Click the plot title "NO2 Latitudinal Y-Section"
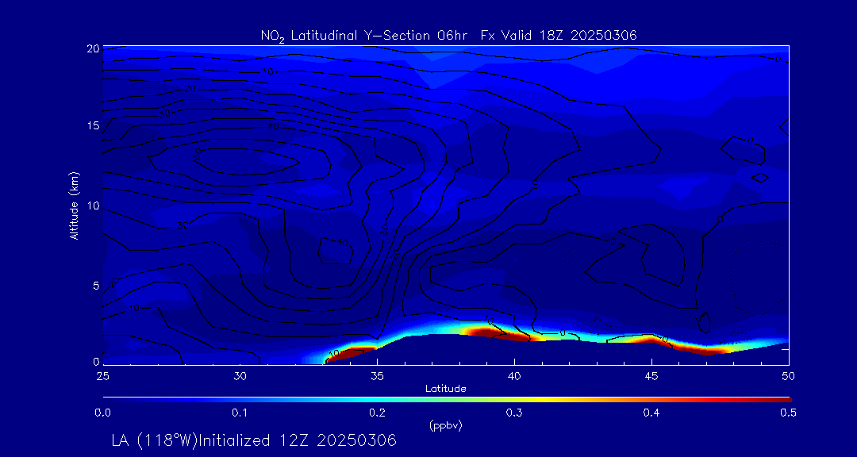The width and height of the screenshot is (857, 457). pyautogui.click(x=345, y=36)
